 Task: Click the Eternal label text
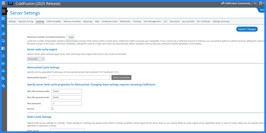pyautogui.click(x=31, y=109)
